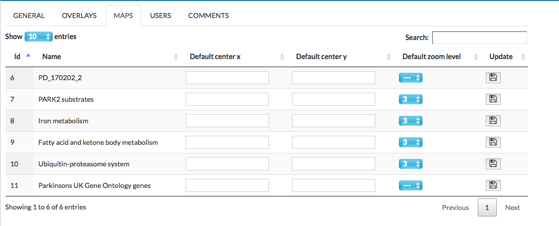Switch to the GENERAL tab
559x226 pixels.
[29, 16]
